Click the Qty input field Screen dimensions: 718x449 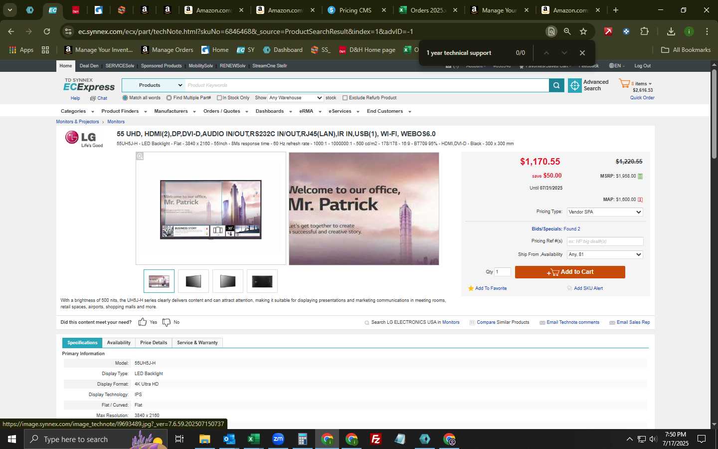(503, 272)
